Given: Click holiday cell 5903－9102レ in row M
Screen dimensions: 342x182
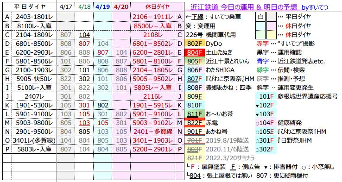Looking at the screenshot, I should (x=152, y=123).
